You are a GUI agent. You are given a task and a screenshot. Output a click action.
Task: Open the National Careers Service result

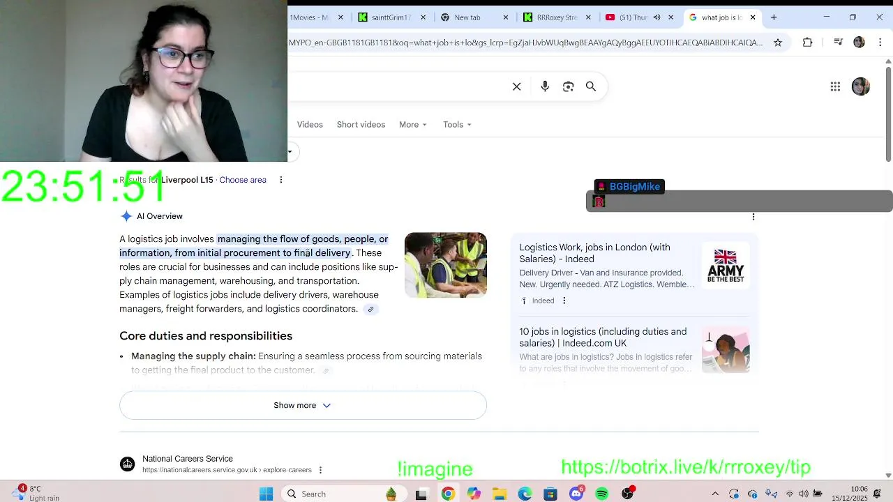188,459
